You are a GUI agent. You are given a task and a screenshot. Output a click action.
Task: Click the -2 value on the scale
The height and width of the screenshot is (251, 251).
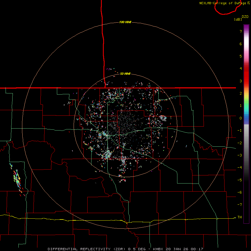coord(240,143)
